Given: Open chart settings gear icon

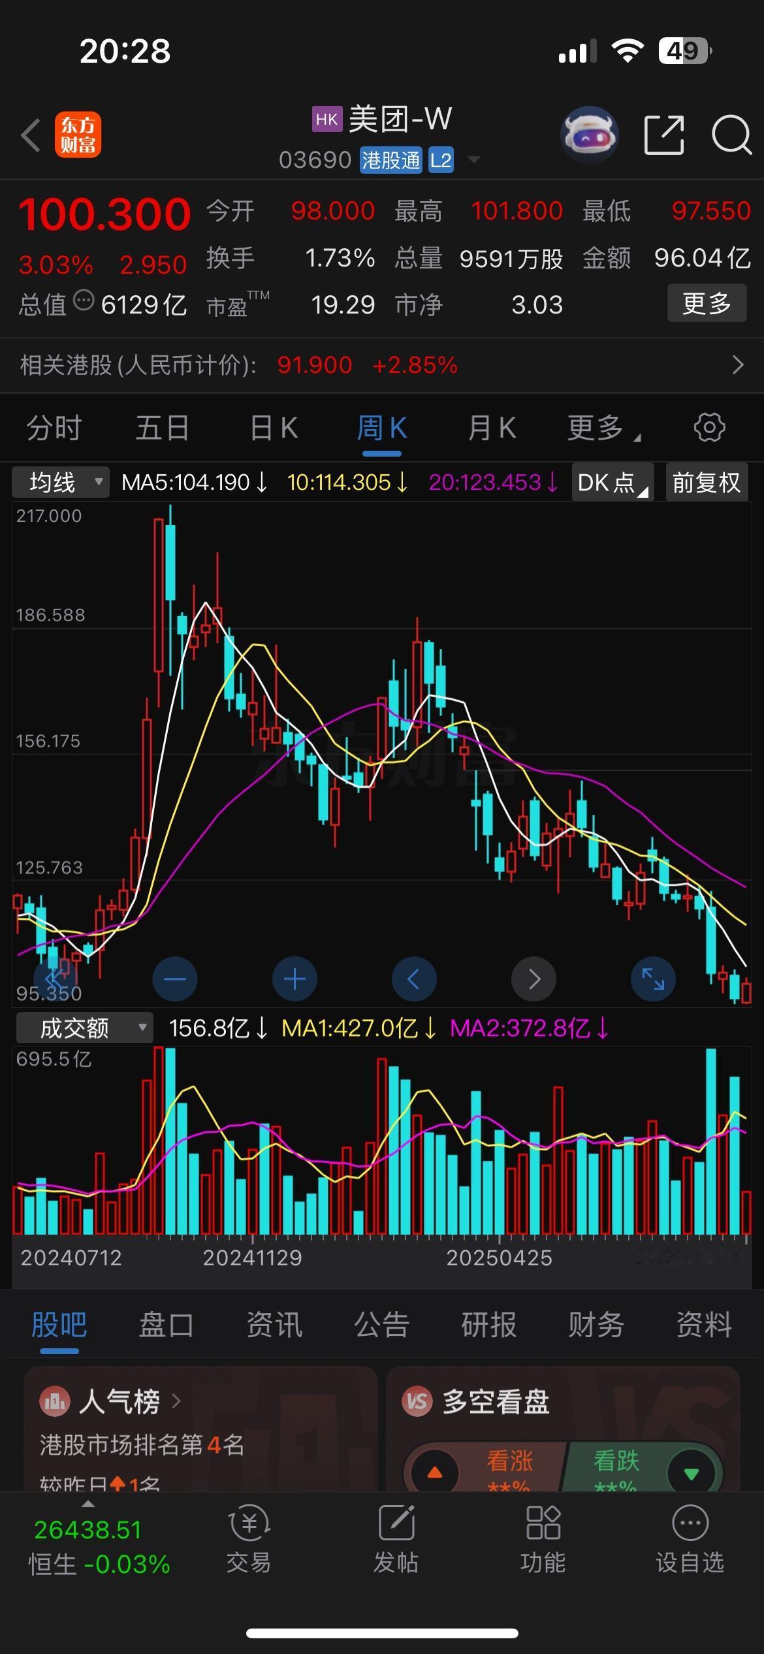Looking at the screenshot, I should (709, 428).
